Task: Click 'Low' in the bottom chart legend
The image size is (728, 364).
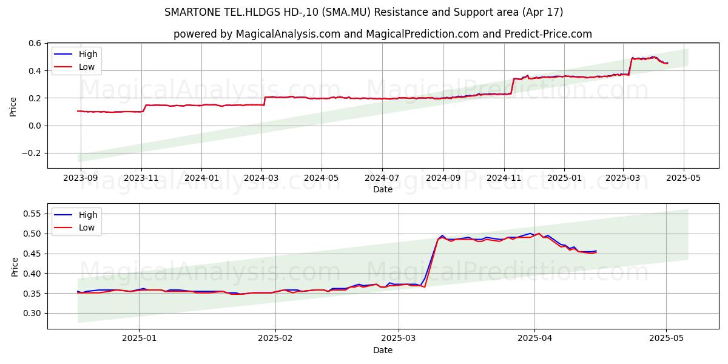Action: [87, 227]
